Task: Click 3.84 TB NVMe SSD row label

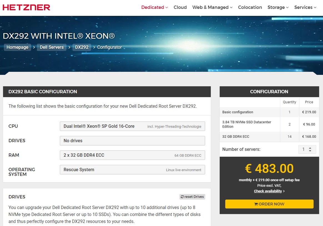Action: point(247,124)
